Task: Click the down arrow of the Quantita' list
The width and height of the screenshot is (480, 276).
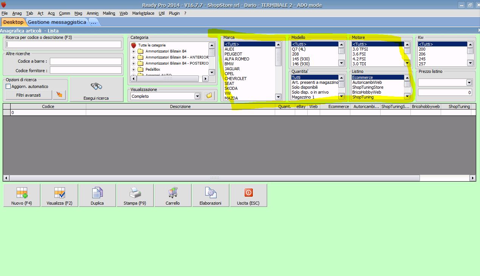Action: click(x=341, y=96)
